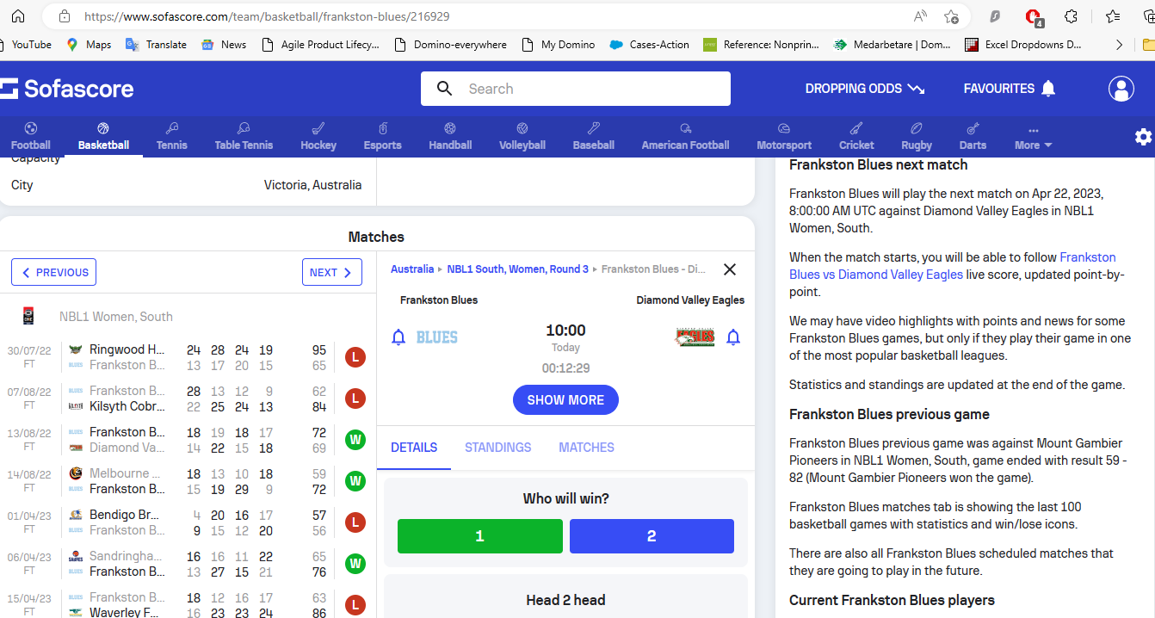Viewport: 1155px width, 618px height.
Task: Show previous matches with Previous button
Action: click(53, 272)
